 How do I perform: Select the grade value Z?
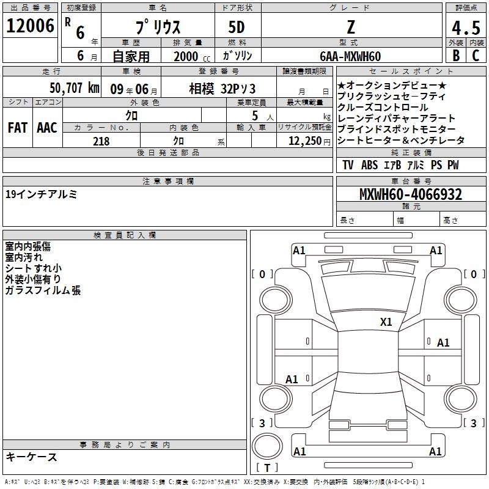tap(351, 27)
